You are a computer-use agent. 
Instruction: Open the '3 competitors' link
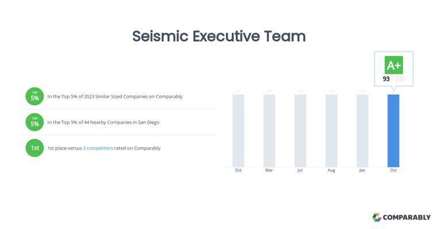click(97, 148)
